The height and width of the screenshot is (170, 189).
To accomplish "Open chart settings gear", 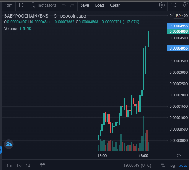I will [162, 5].
